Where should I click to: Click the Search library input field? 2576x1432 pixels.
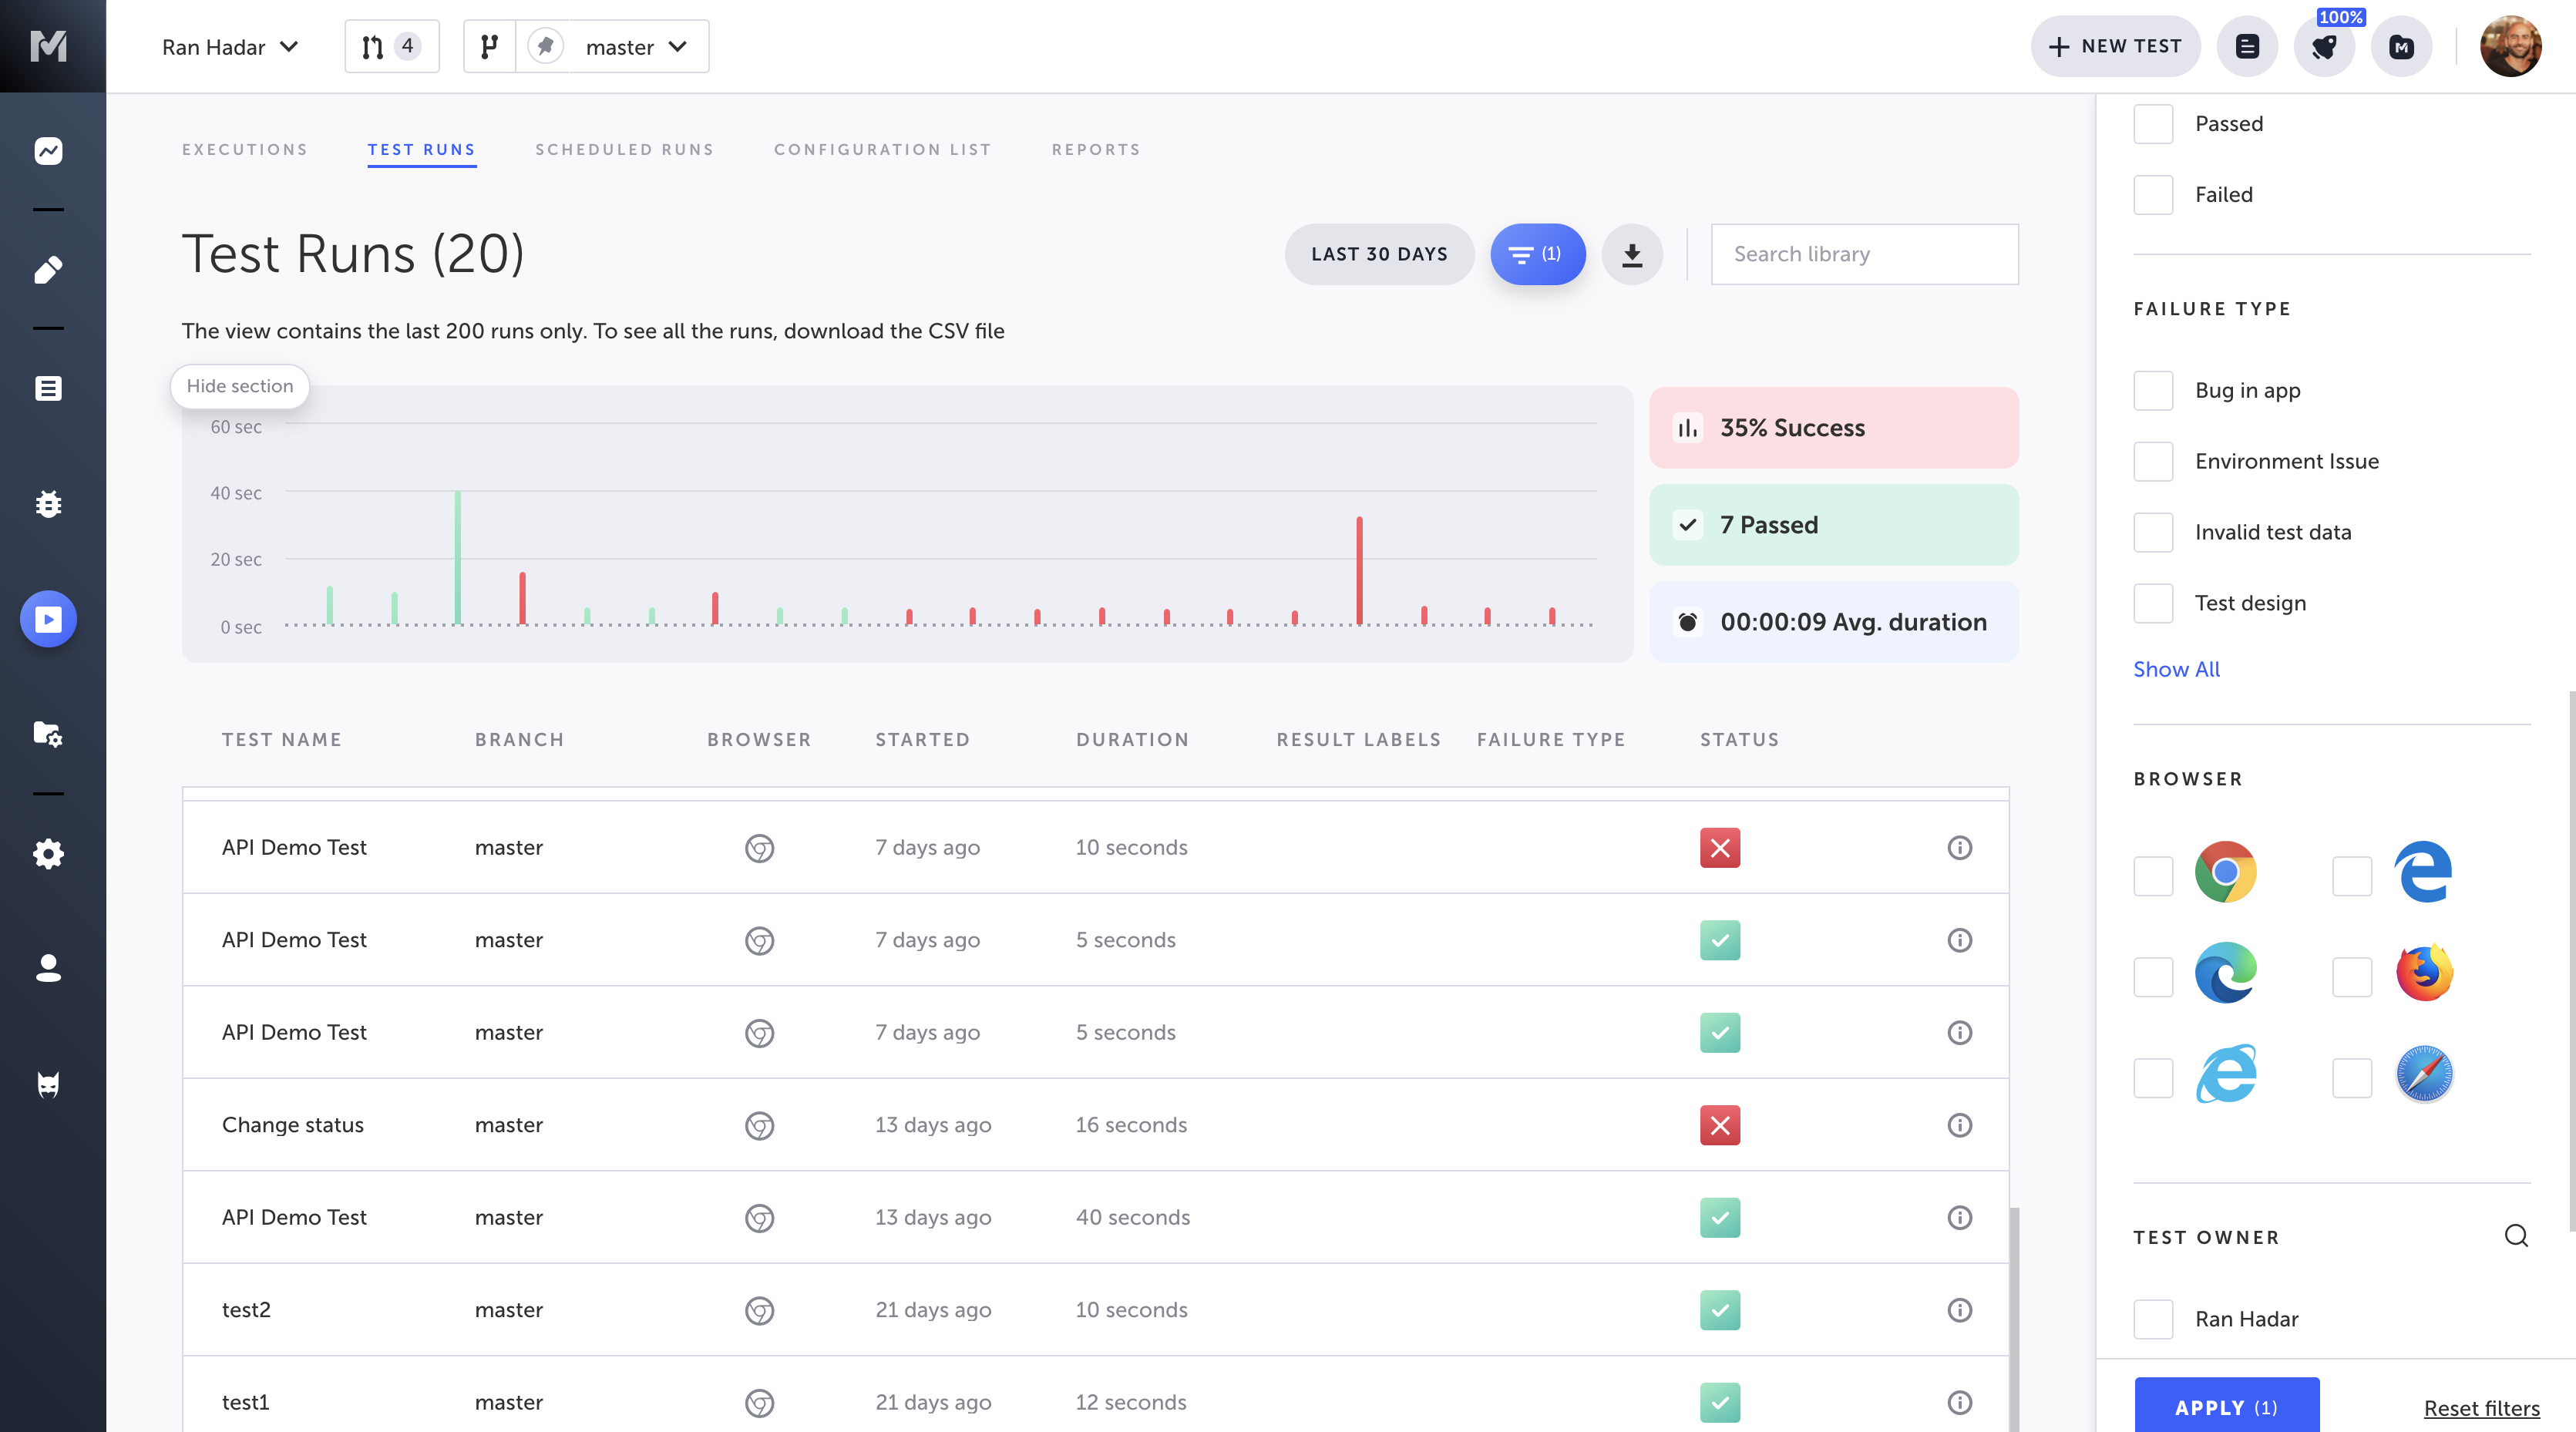click(x=1864, y=254)
